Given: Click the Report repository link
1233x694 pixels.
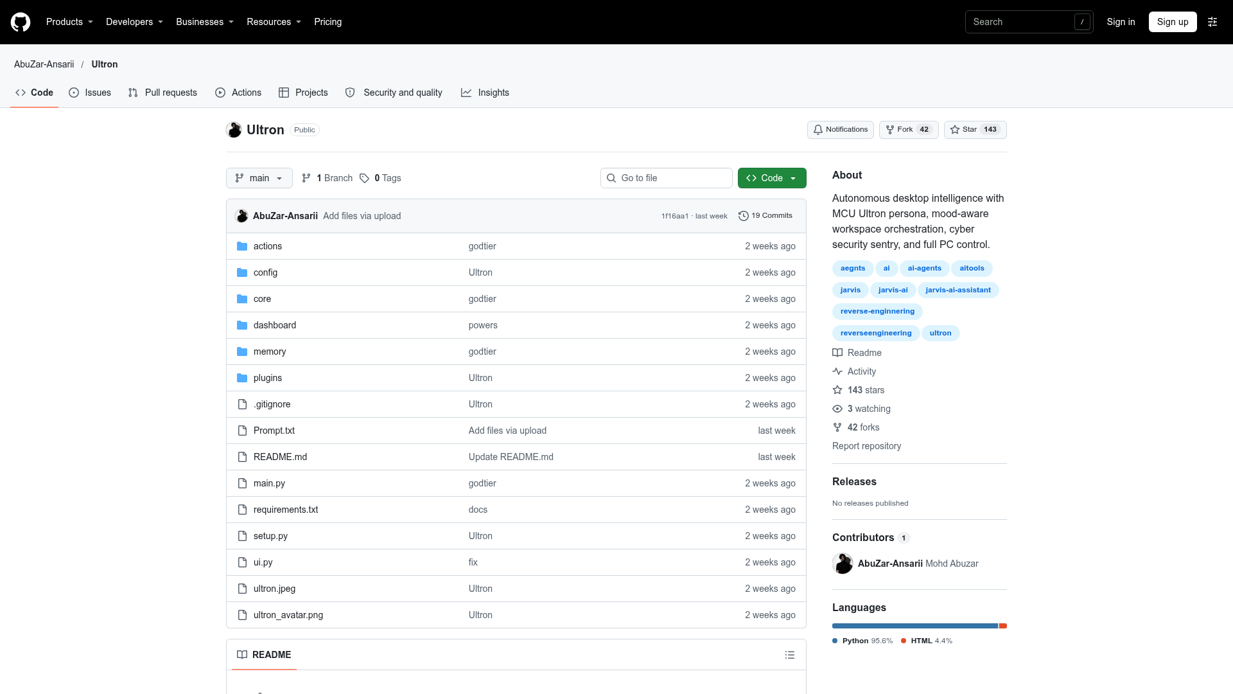Looking at the screenshot, I should pyautogui.click(x=866, y=446).
